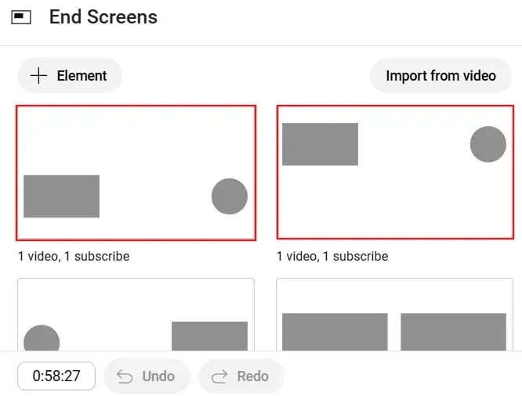Pick right video rectangle in two-video template
This screenshot has width=522, height=396.
point(453,332)
